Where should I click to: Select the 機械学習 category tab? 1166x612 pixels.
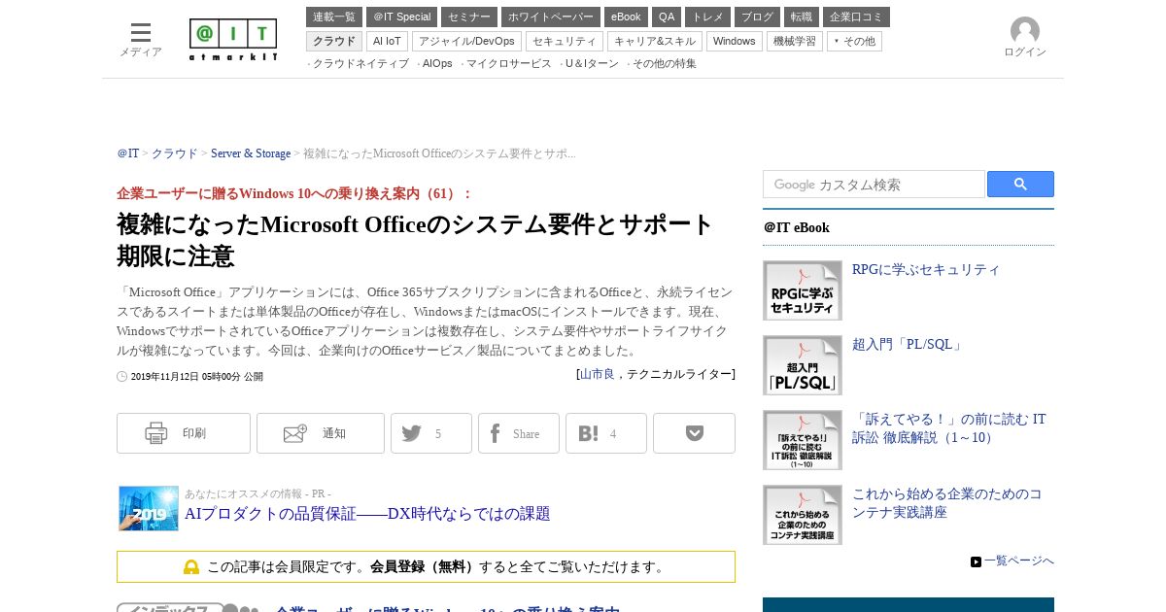click(795, 41)
